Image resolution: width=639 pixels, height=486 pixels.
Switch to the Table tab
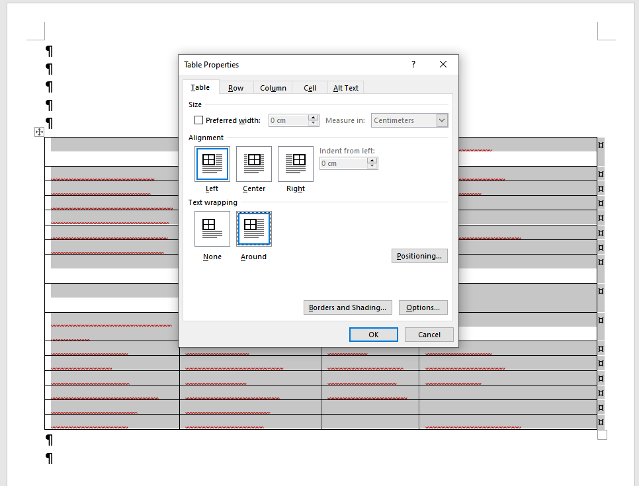click(x=200, y=87)
